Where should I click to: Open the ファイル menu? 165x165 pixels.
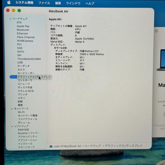(x=44, y=3)
